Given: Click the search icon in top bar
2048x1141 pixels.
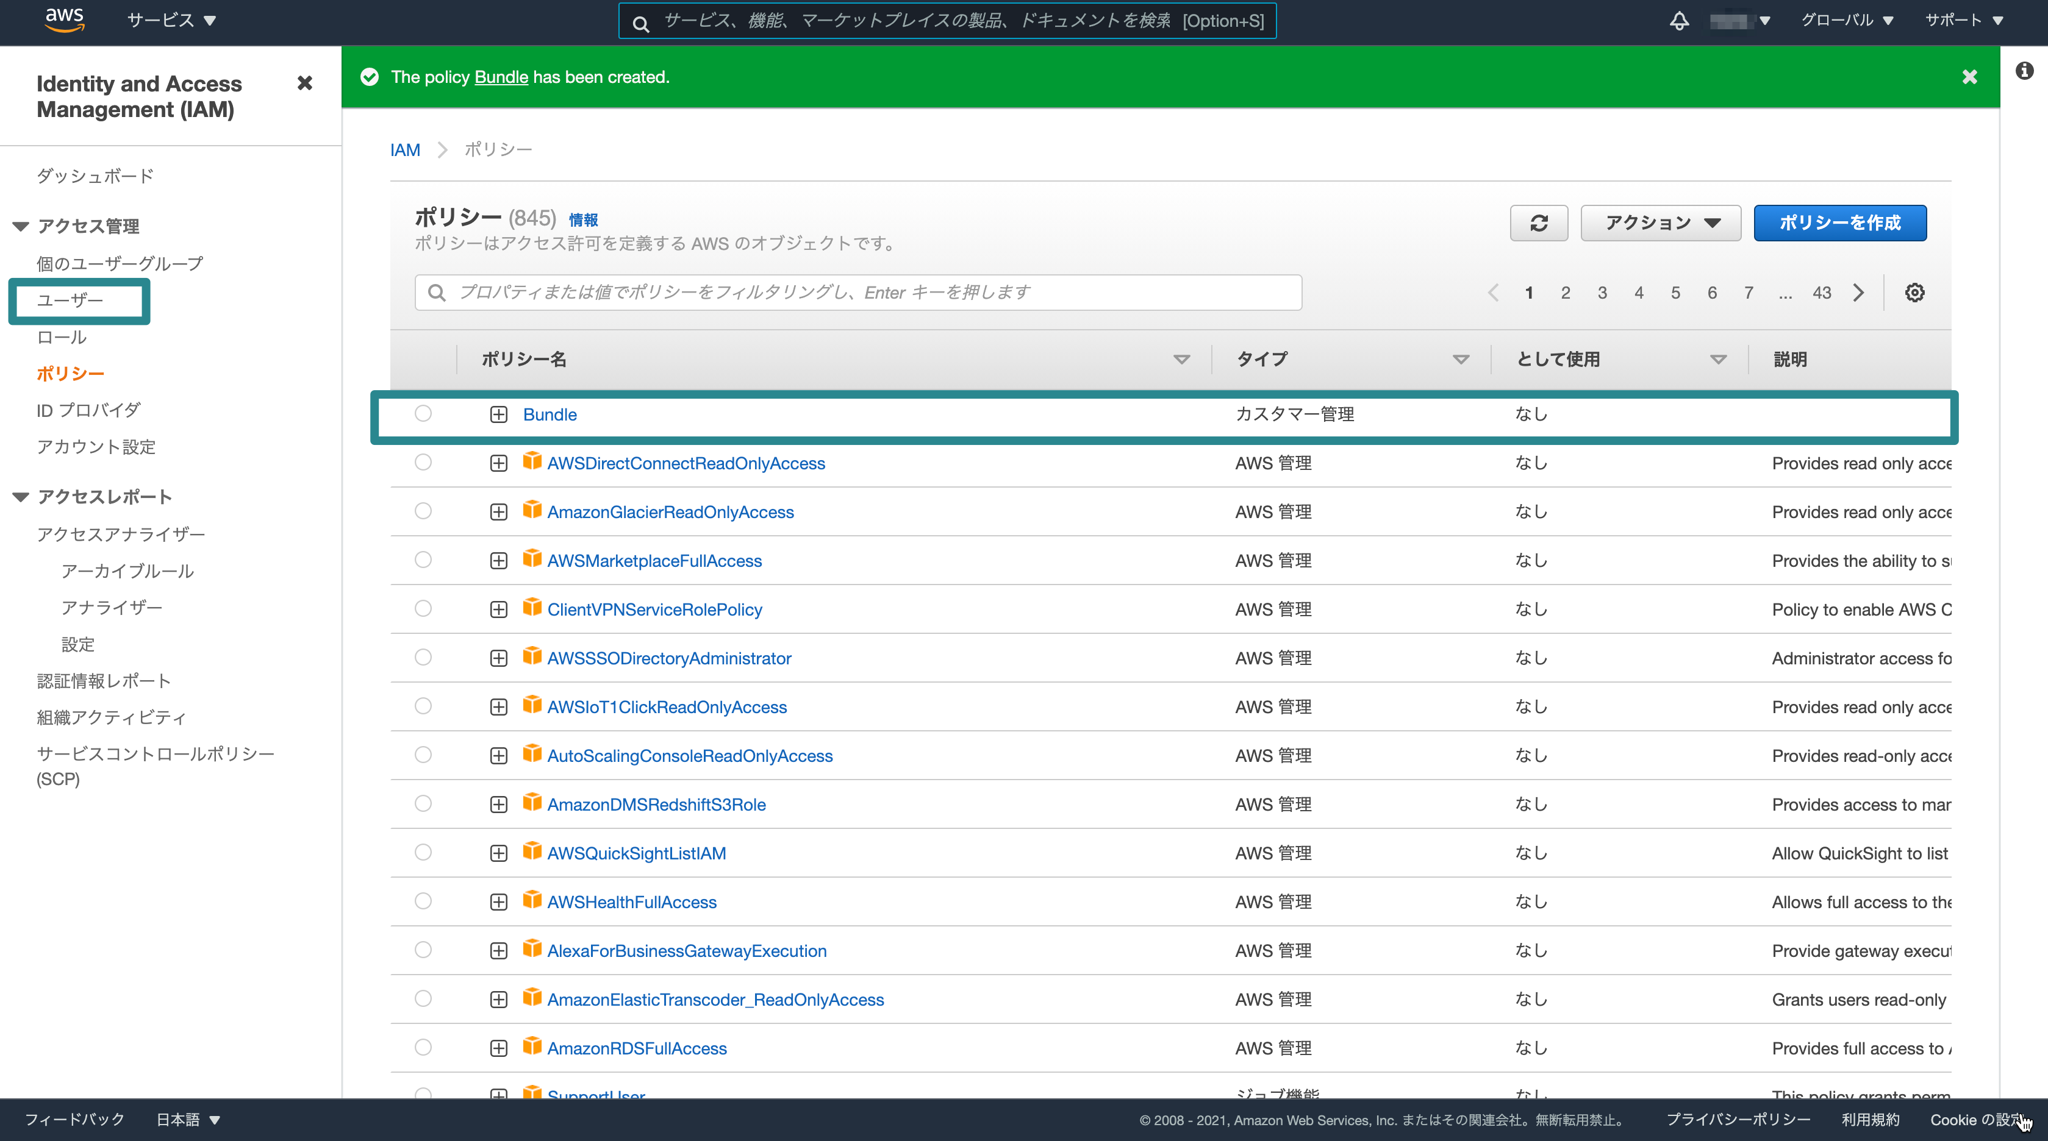Looking at the screenshot, I should tap(641, 23).
